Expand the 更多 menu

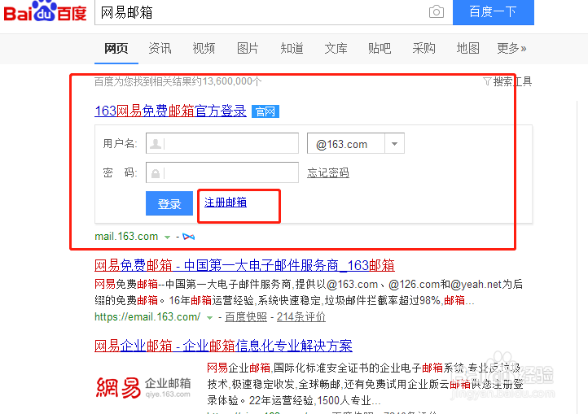[511, 48]
